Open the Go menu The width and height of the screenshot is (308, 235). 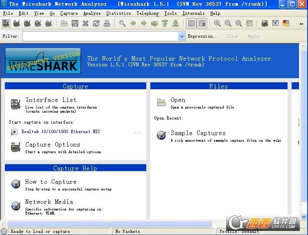(52, 13)
